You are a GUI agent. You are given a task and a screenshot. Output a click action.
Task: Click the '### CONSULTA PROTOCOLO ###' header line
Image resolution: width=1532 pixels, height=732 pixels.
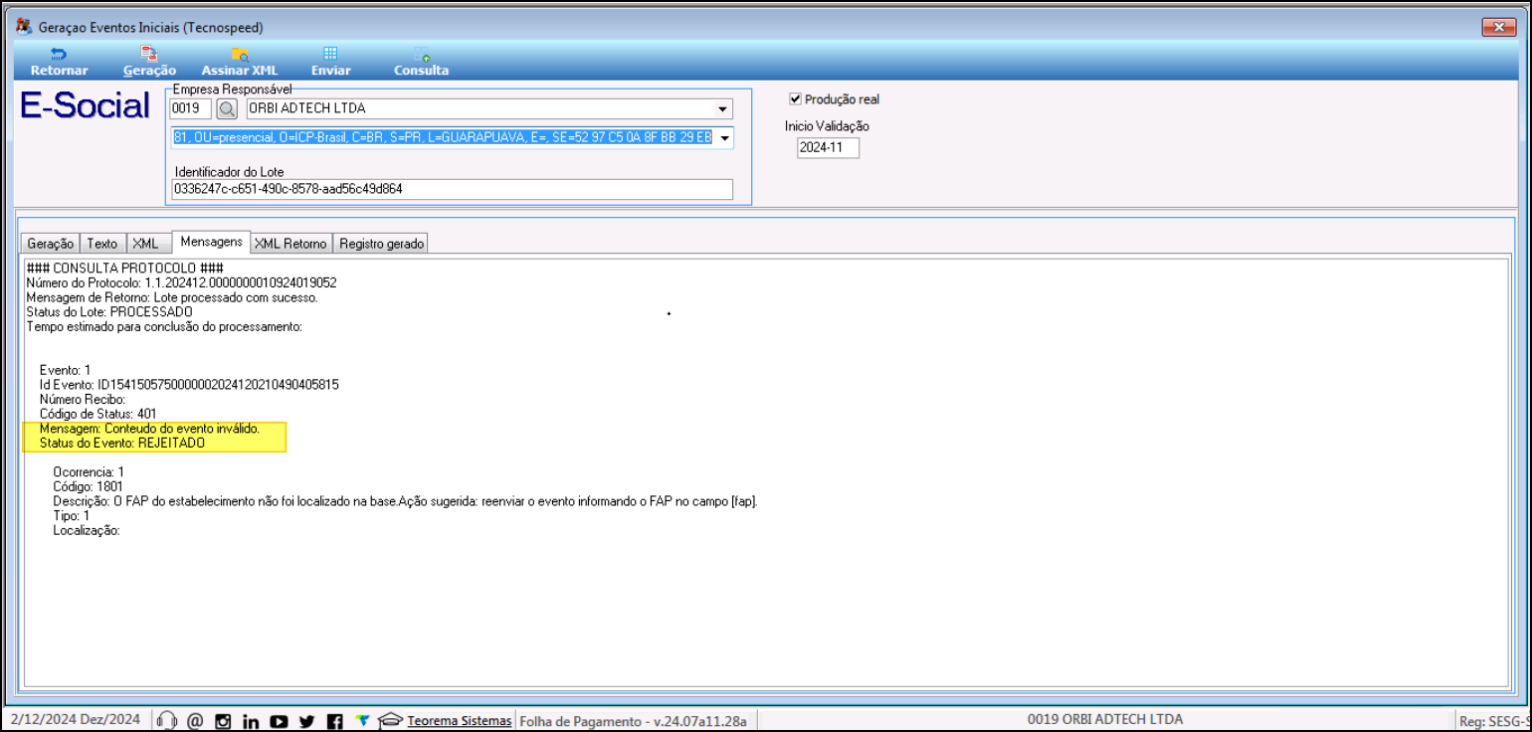124,269
